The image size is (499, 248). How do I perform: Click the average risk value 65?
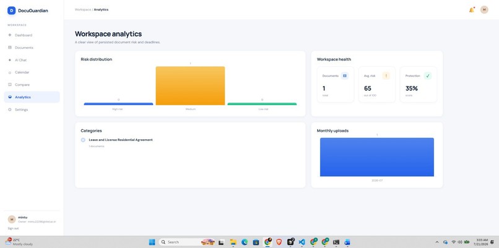click(368, 88)
